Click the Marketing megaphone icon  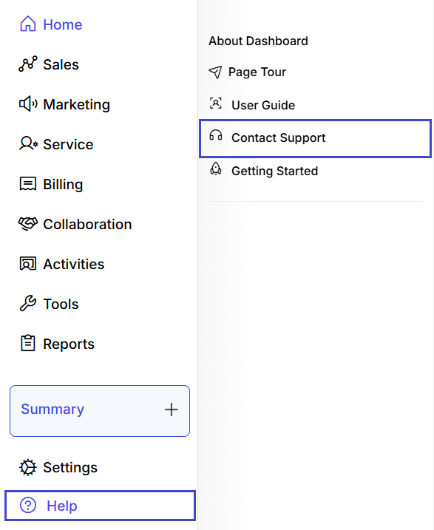click(x=28, y=103)
